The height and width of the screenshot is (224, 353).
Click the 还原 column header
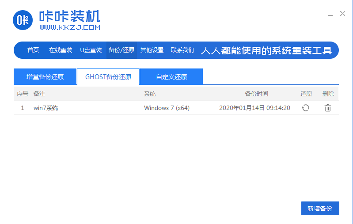tap(306, 94)
